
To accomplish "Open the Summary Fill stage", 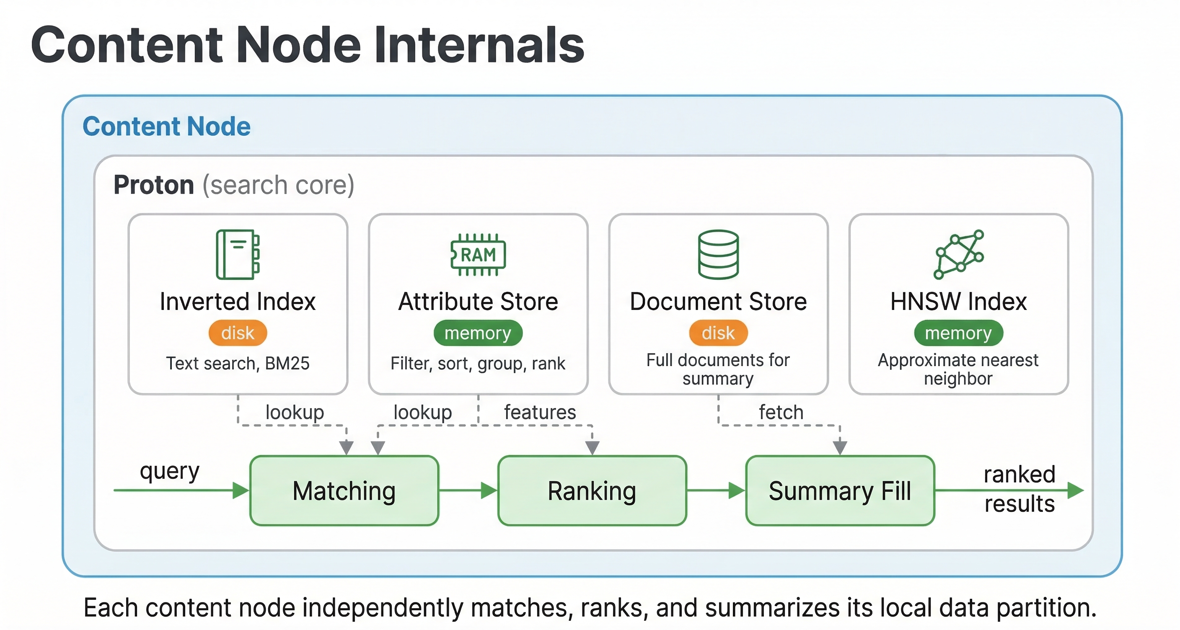I will click(840, 491).
